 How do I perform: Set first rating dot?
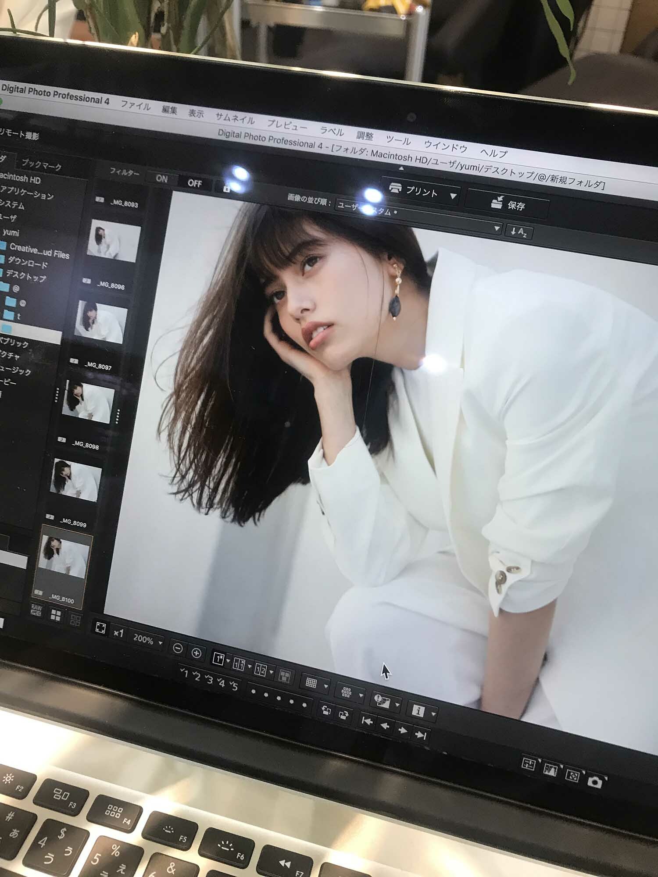click(x=253, y=692)
